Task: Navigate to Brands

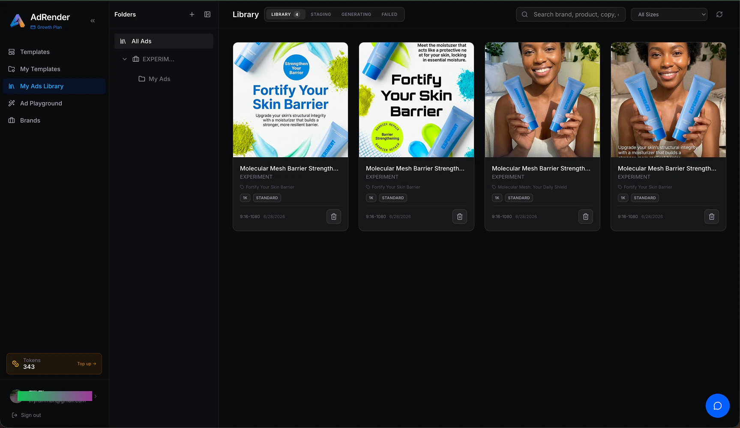Action: [x=54, y=120]
